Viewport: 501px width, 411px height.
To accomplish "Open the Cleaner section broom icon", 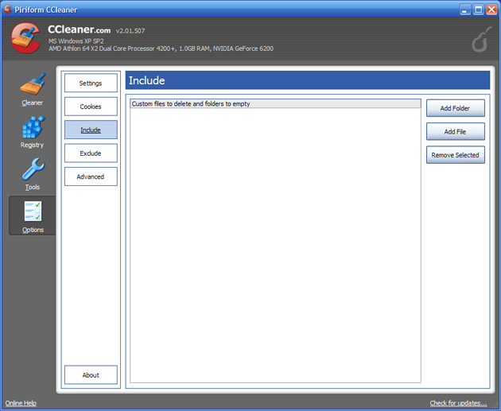I will (33, 84).
